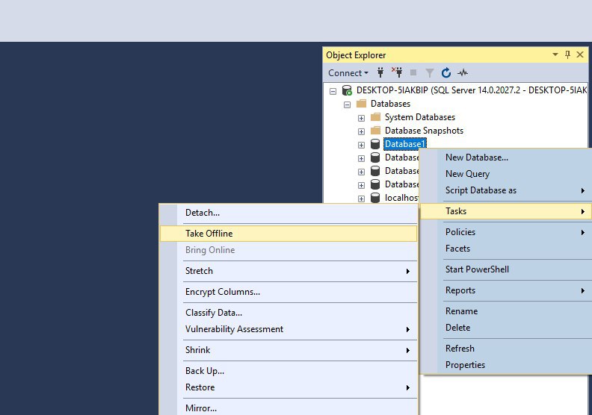Click the Database Snapshots folder icon
Screen dimensions: 592x415
[376, 131]
